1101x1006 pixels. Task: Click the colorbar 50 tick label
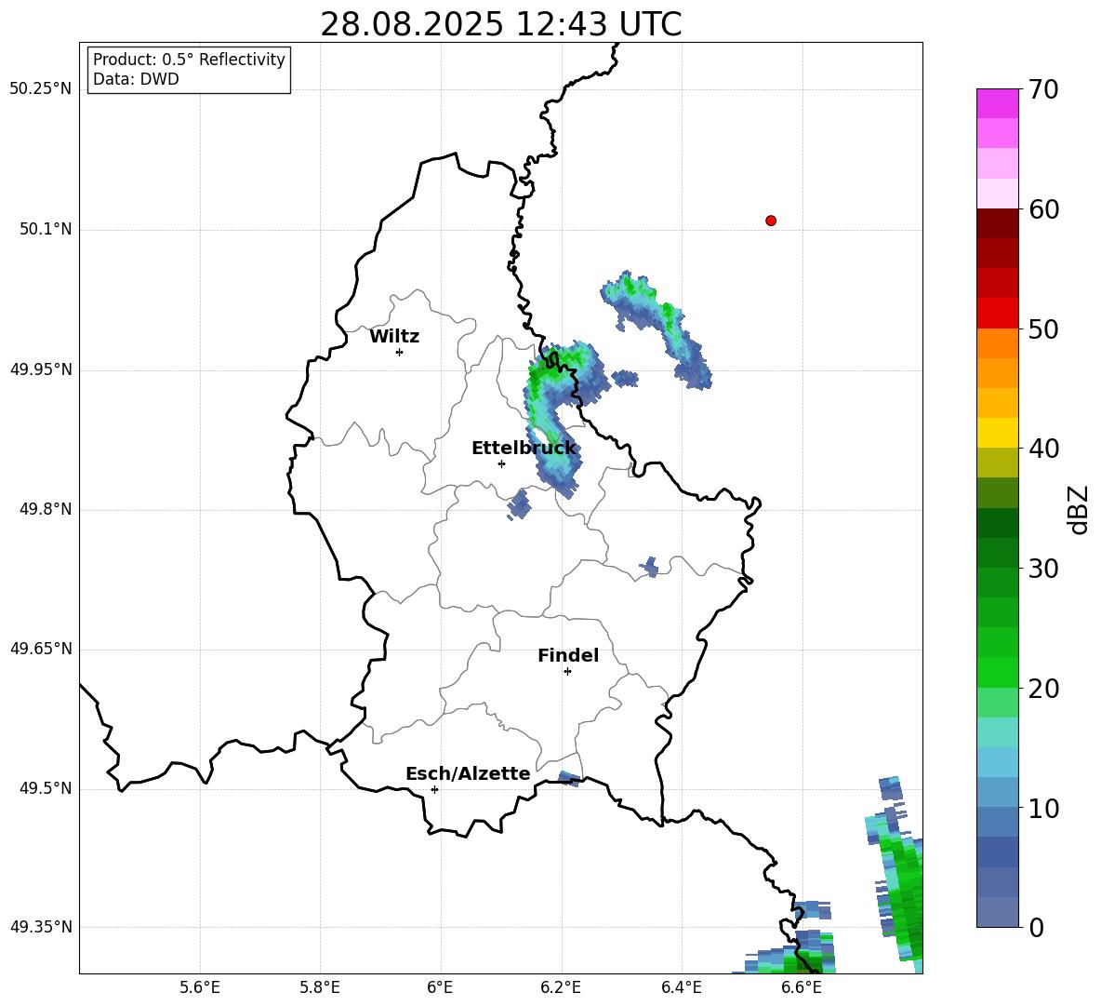point(1043,329)
